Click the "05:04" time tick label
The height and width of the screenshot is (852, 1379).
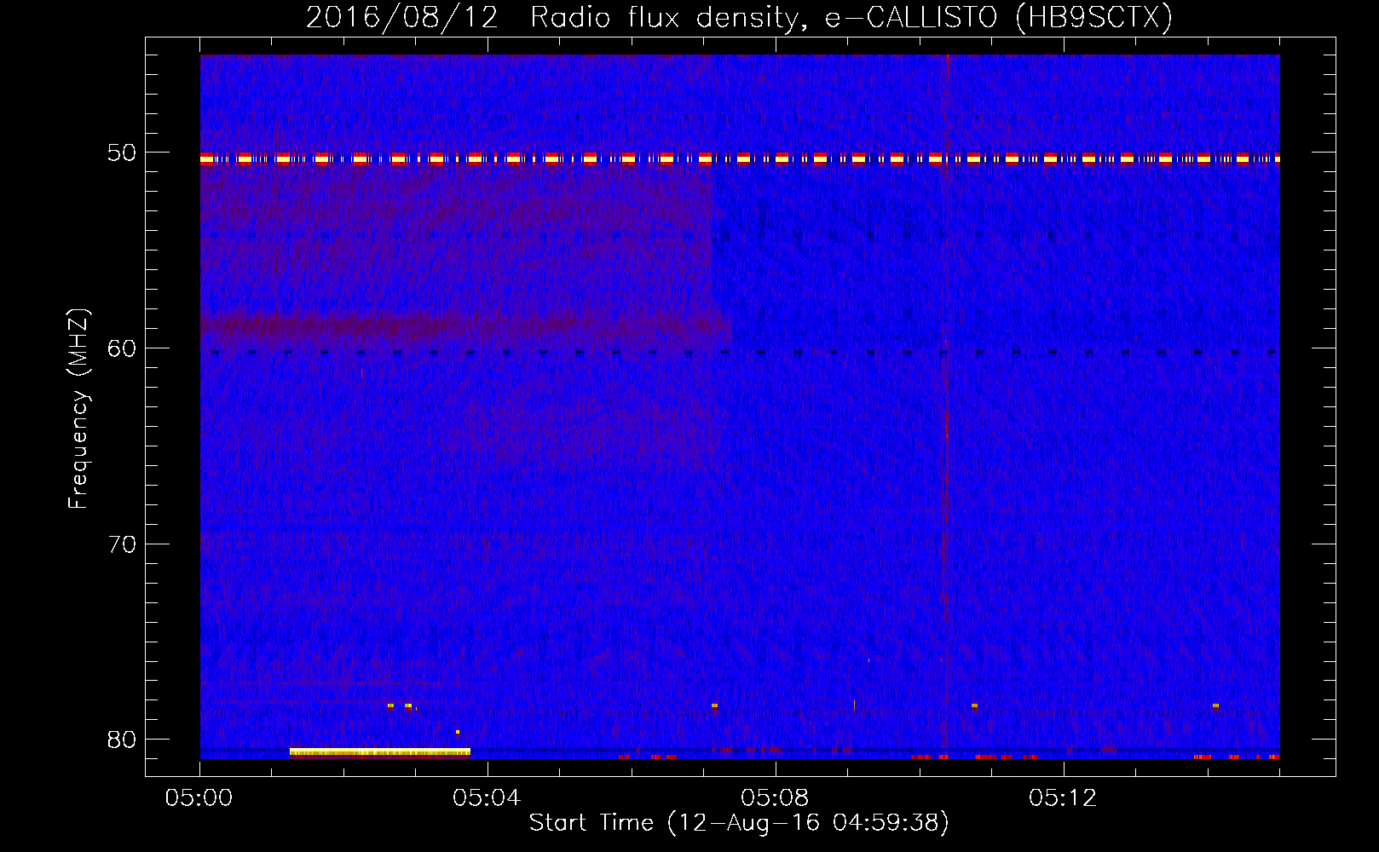coord(487,798)
